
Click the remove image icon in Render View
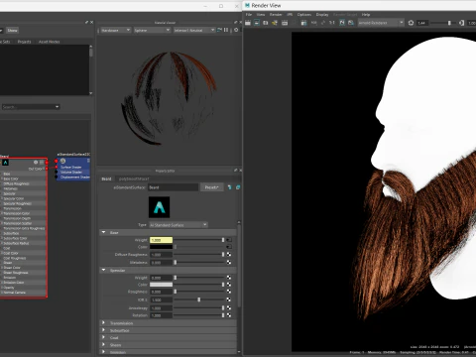pyautogui.click(x=351, y=23)
